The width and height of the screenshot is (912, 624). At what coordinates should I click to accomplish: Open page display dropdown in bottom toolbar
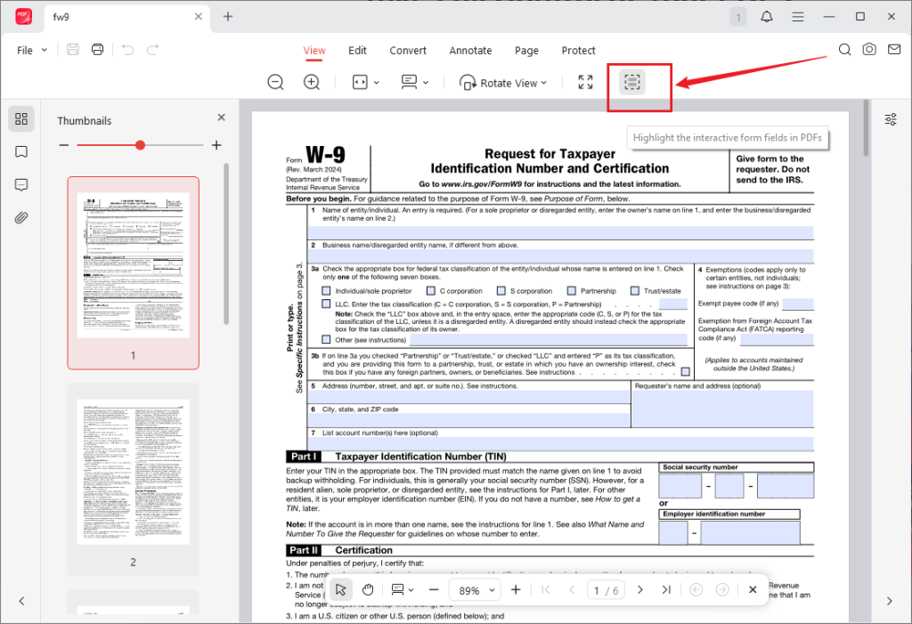coord(403,589)
